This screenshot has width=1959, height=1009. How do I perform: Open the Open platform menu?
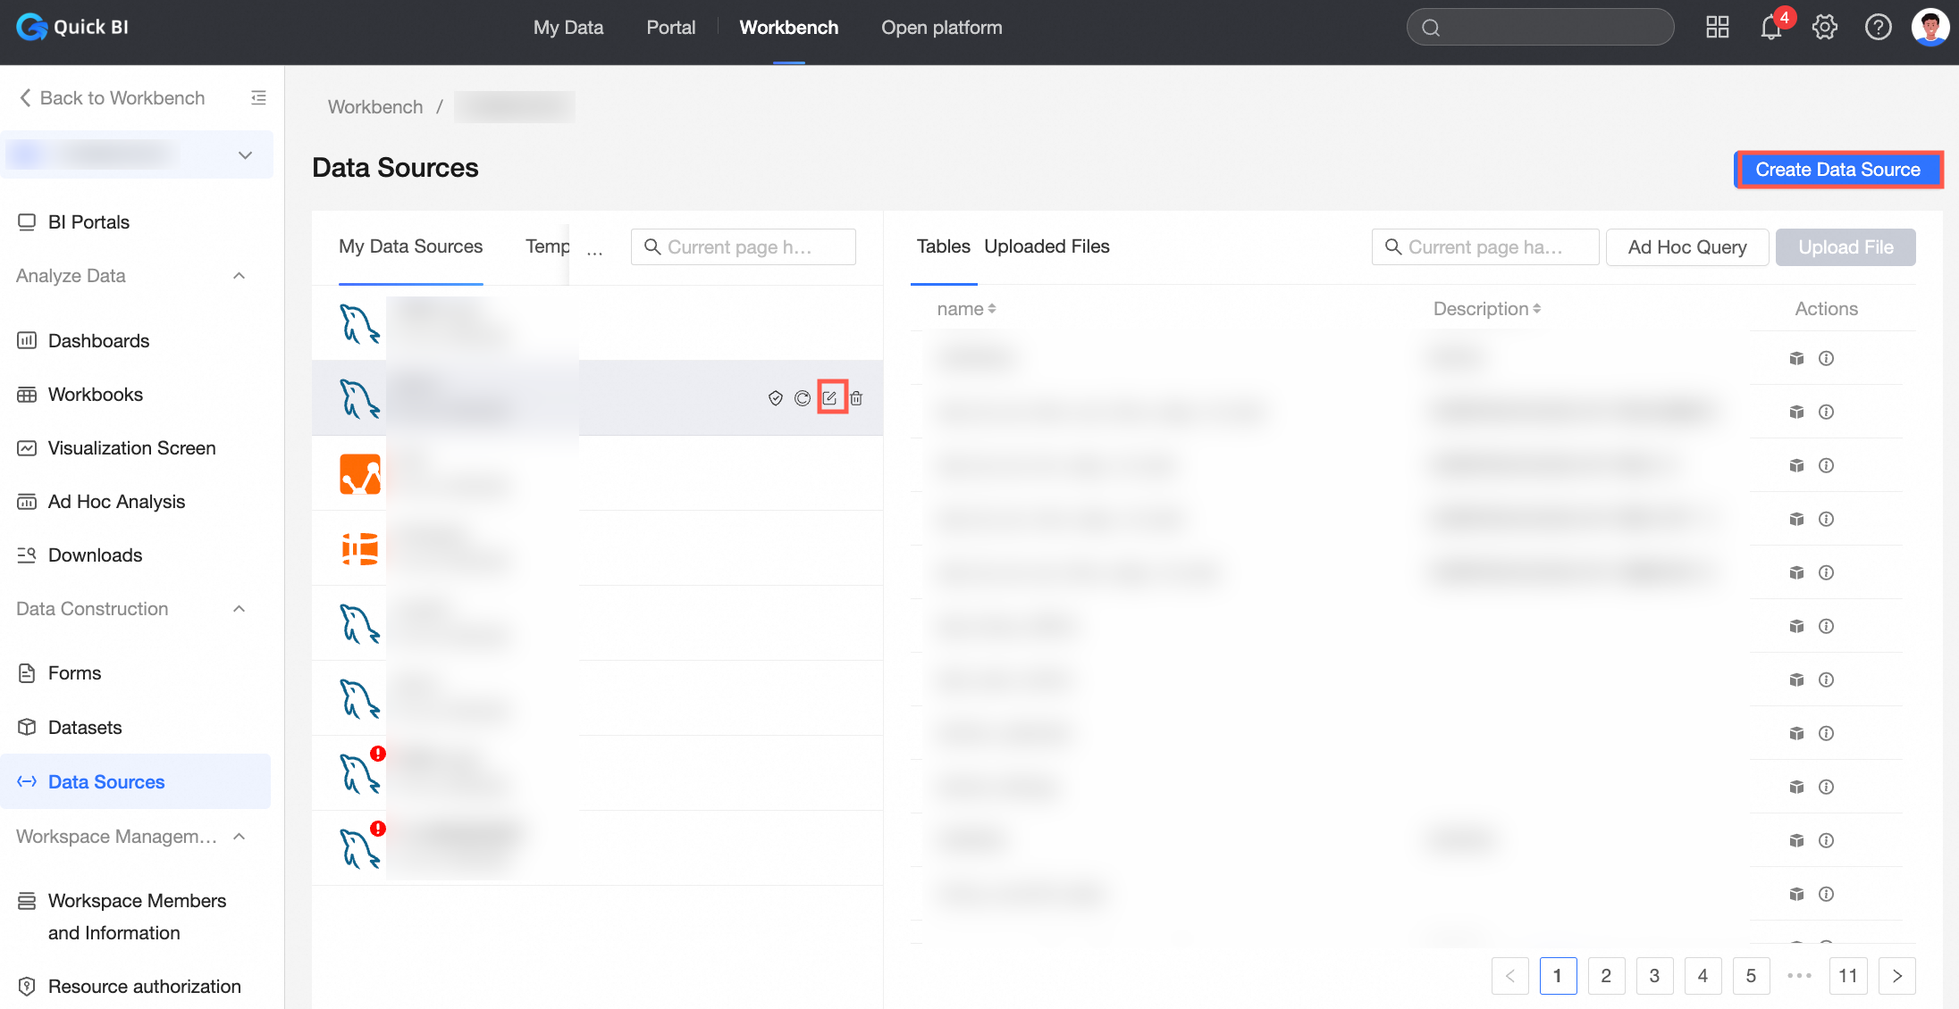[x=941, y=28]
